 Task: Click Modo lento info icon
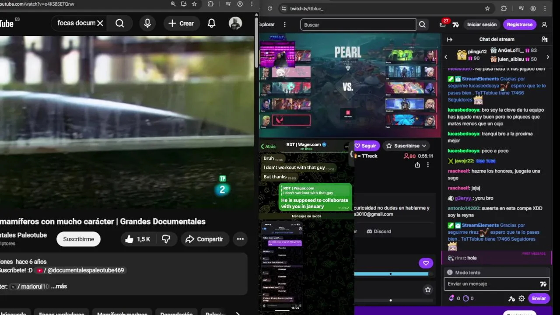(449, 273)
